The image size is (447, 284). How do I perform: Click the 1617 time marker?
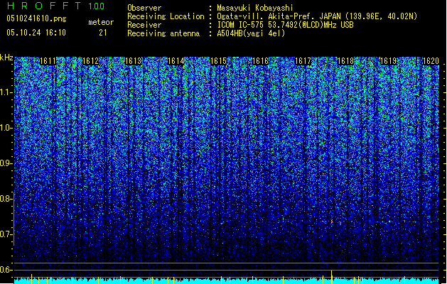pos(303,61)
